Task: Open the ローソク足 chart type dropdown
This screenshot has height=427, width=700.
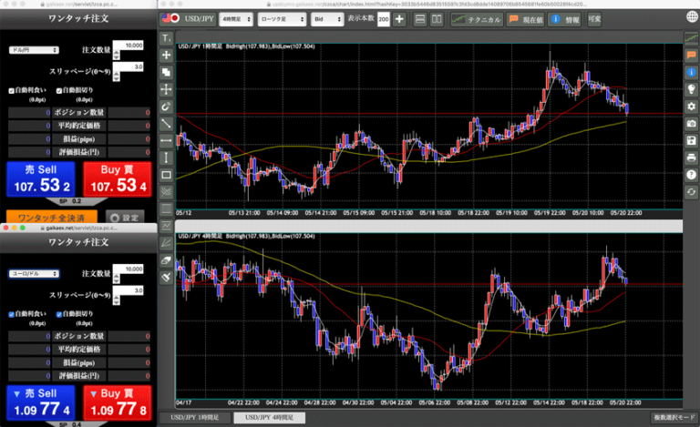Action: [x=281, y=18]
